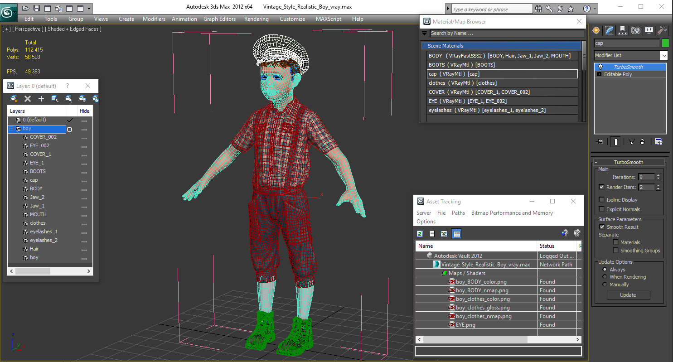673x362 pixels.
Task: Click Select Highlighted Objects icon in Layer dialog
Action: pyautogui.click(x=55, y=98)
